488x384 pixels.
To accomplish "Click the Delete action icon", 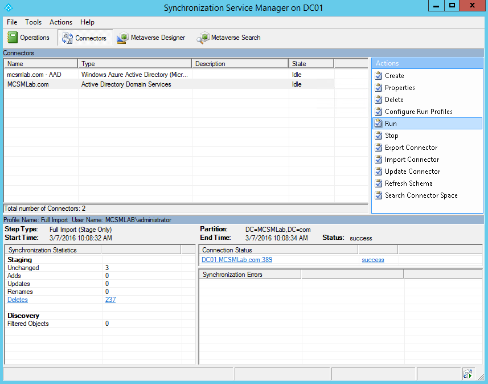I will [x=379, y=100].
